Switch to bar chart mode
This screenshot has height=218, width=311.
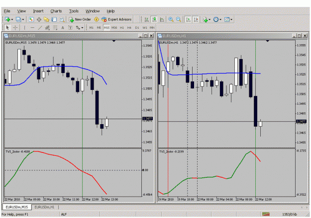(x=147, y=19)
